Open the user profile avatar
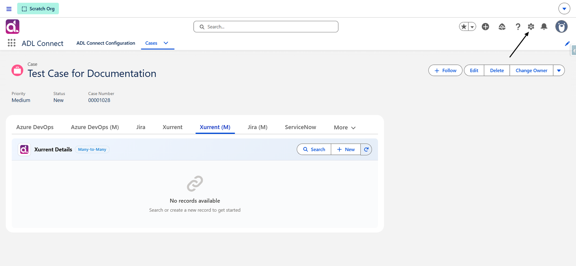Image resolution: width=576 pixels, height=266 pixels. (x=561, y=27)
